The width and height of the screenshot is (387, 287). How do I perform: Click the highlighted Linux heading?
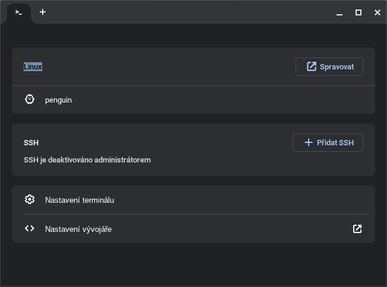point(33,67)
